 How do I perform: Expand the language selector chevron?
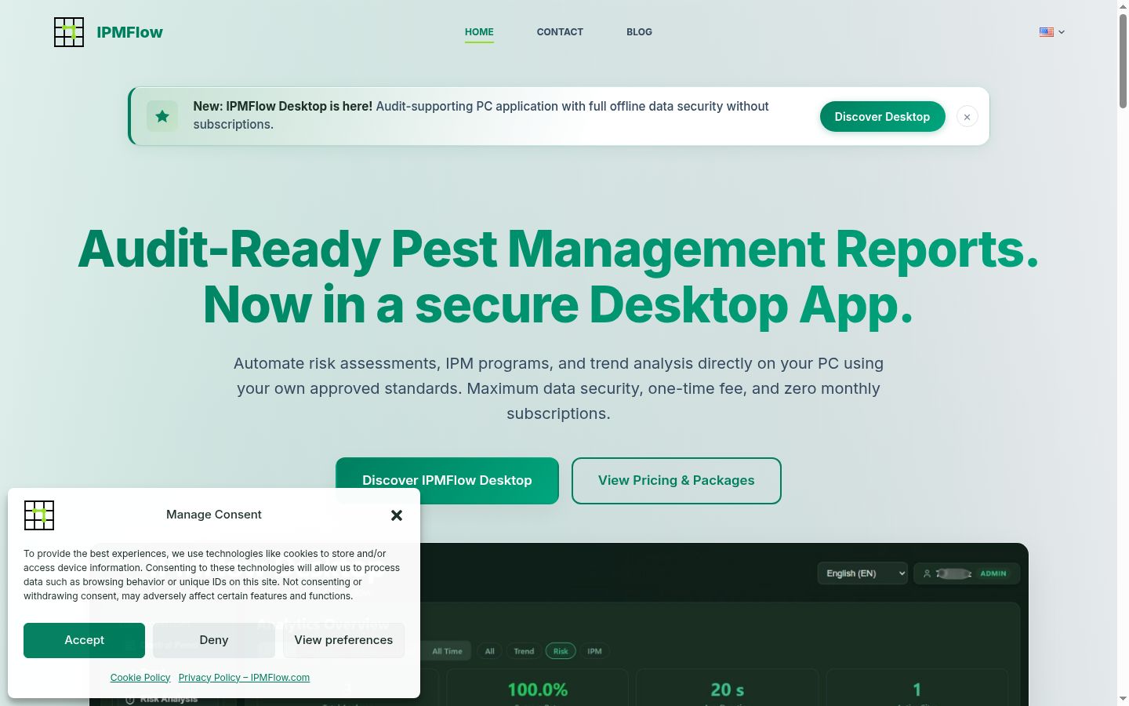point(1062,32)
